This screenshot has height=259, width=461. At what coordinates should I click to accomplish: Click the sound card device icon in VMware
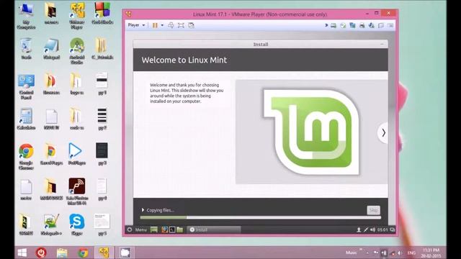[372, 26]
